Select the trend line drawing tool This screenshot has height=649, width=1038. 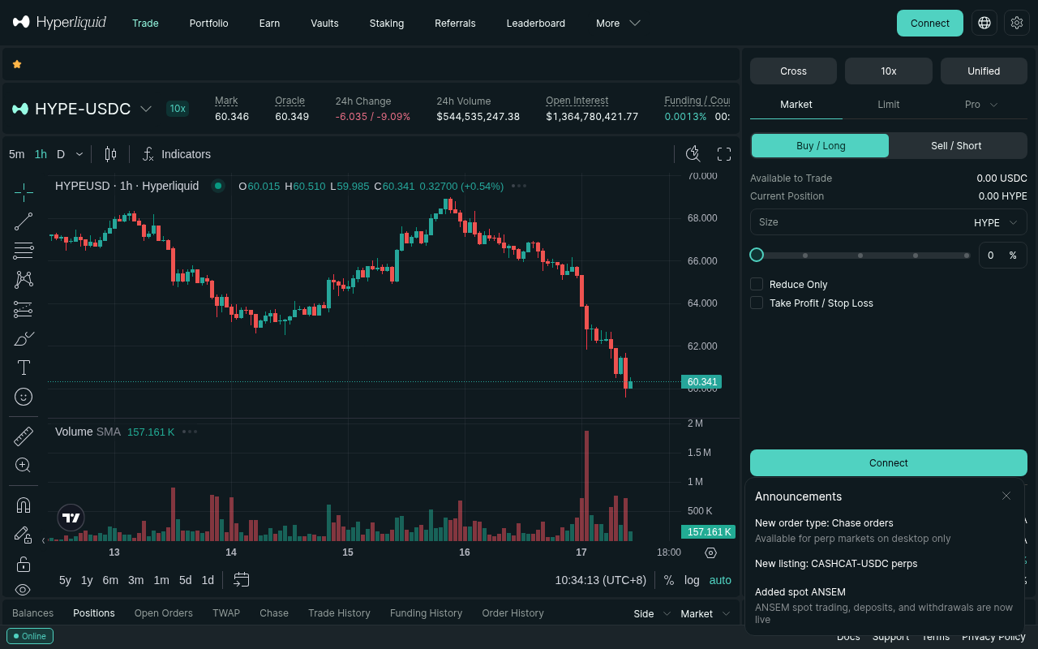[24, 221]
